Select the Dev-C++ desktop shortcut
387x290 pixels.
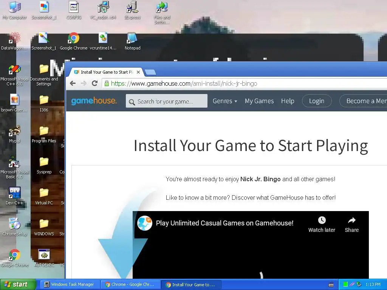tap(14, 196)
